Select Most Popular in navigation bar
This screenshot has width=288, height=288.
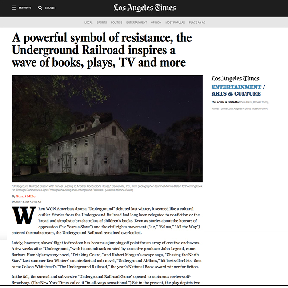[x=175, y=22]
